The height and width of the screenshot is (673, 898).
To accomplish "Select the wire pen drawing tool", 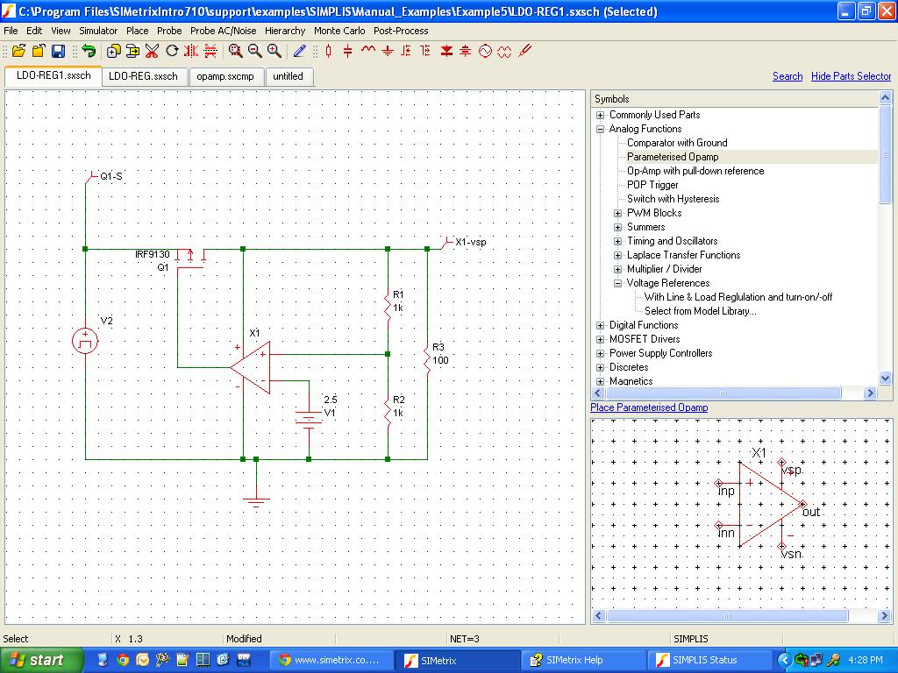I will pyautogui.click(x=300, y=52).
